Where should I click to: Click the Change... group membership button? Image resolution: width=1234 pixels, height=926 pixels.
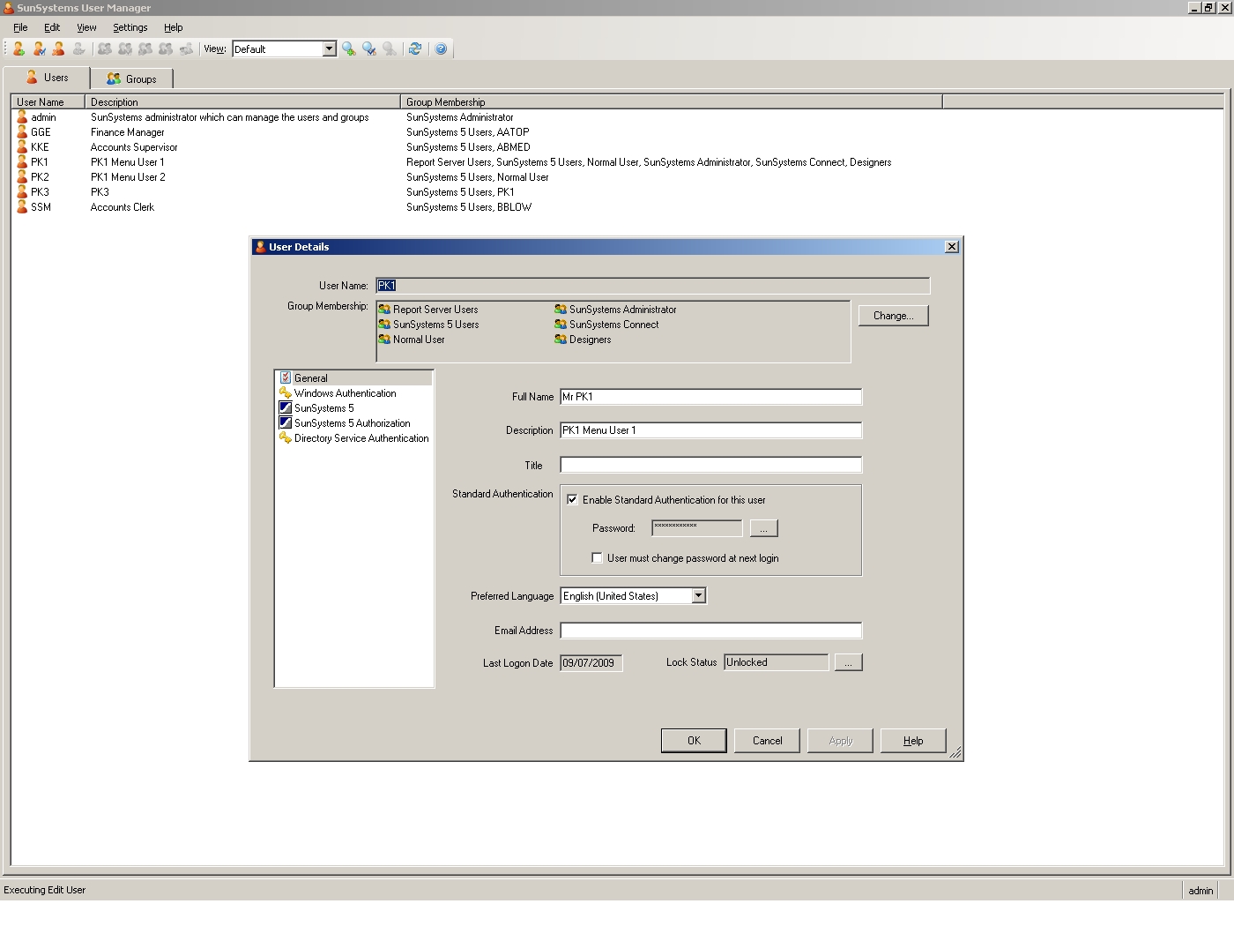(x=893, y=316)
